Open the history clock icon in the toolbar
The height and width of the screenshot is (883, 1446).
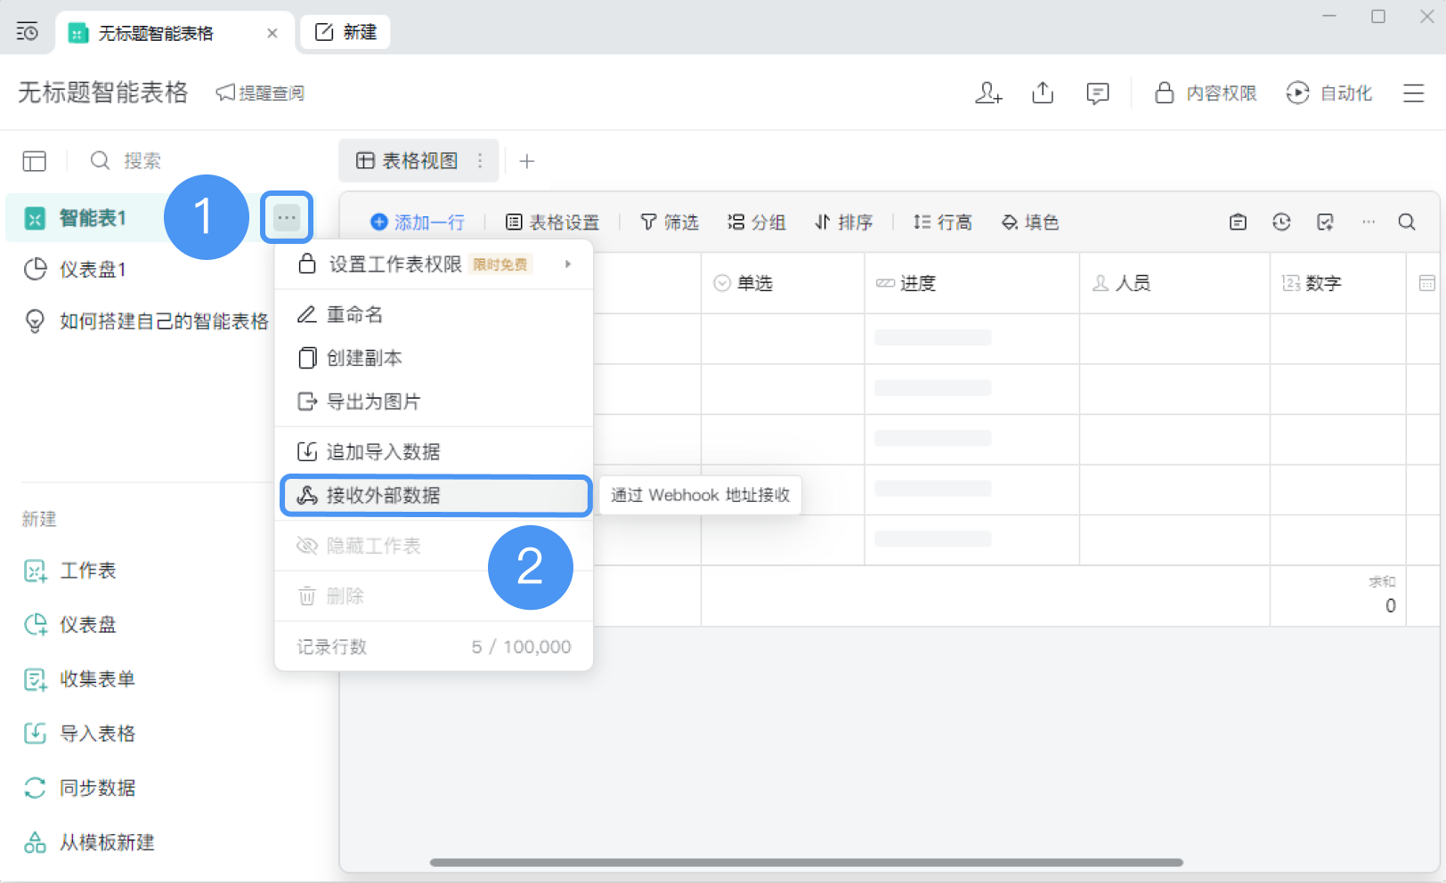click(x=1281, y=222)
